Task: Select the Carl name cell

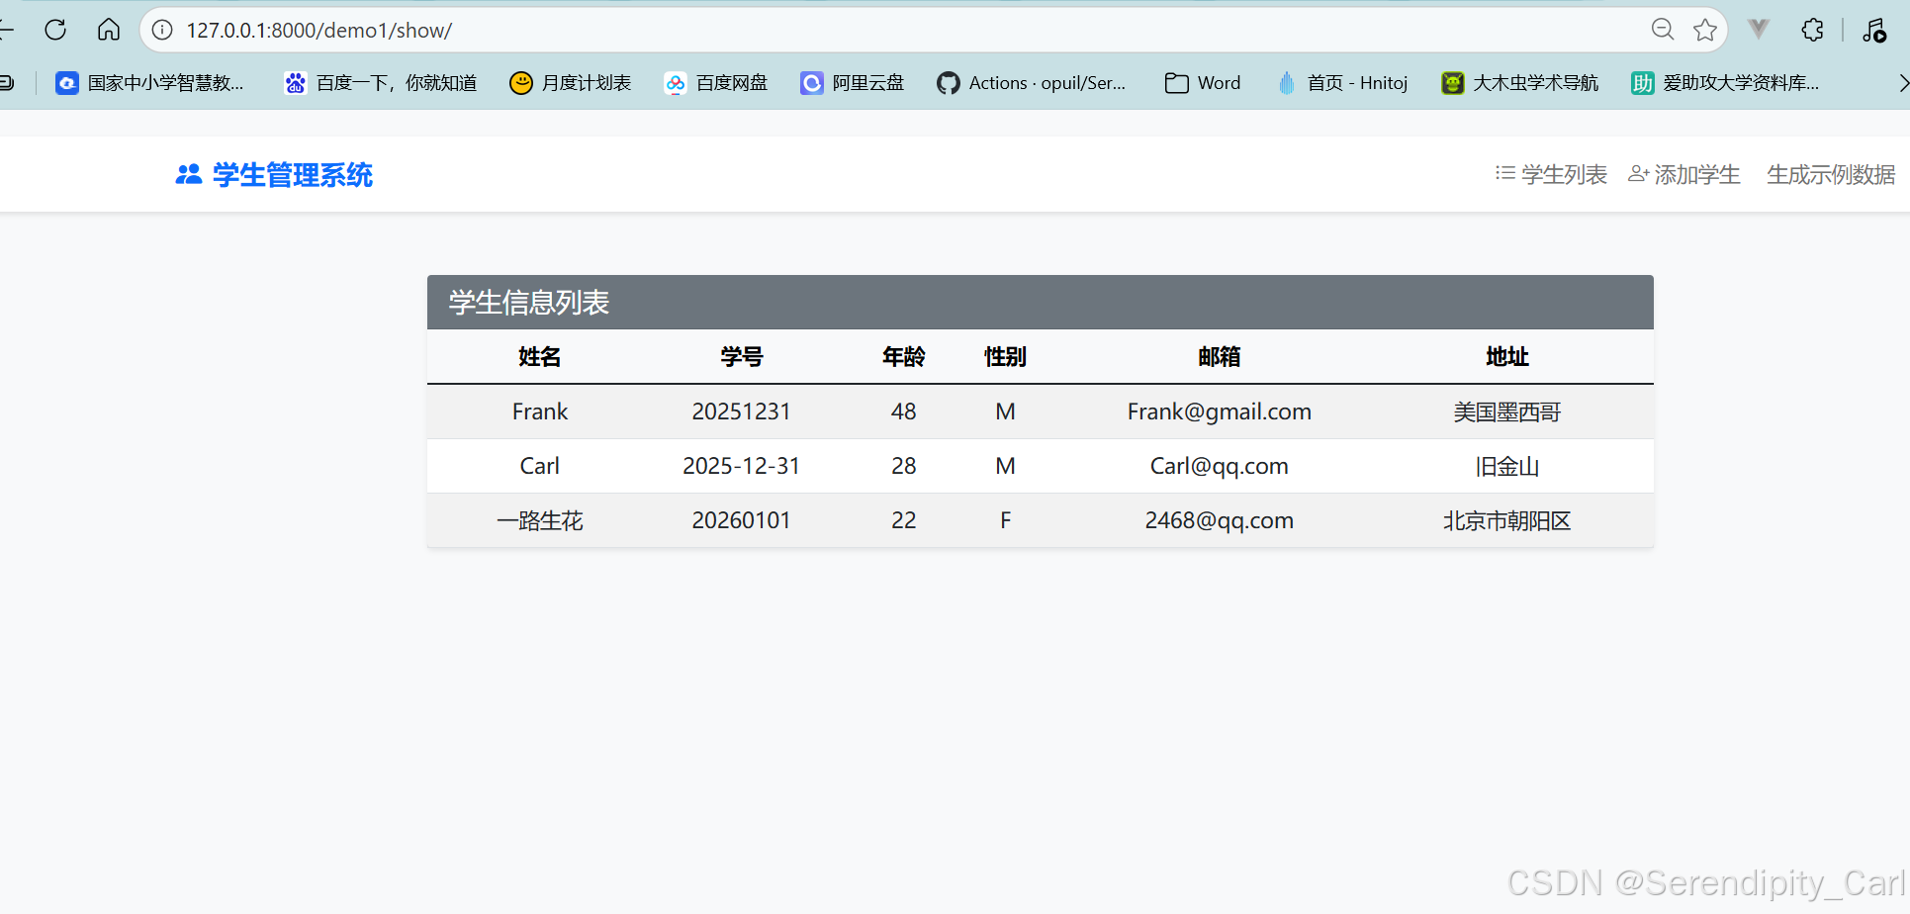Action: click(540, 466)
